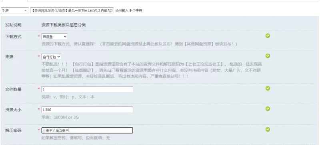Open the 来源 自行打包 dropdown
Screen dimensions: 320x145
pos(51,57)
